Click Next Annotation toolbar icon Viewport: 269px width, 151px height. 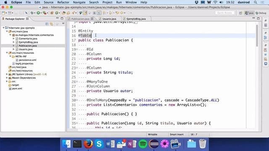(x=104, y=13)
